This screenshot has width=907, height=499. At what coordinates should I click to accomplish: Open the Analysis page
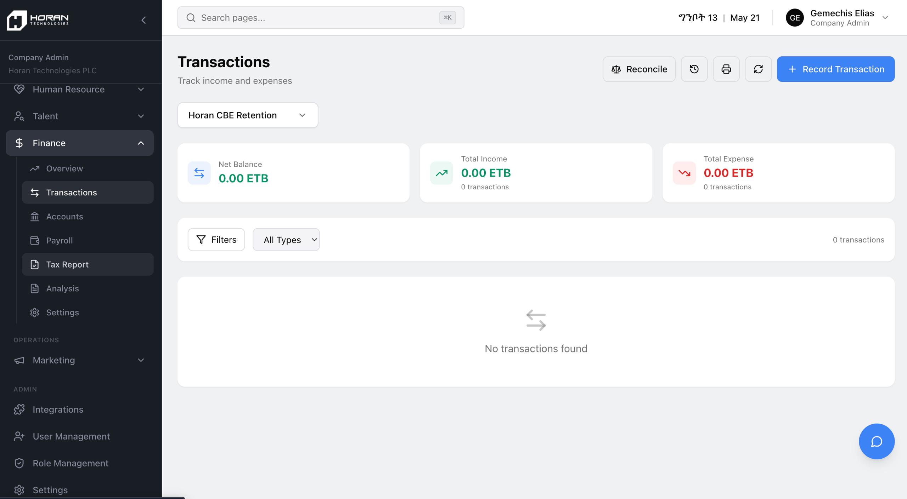coord(88,288)
